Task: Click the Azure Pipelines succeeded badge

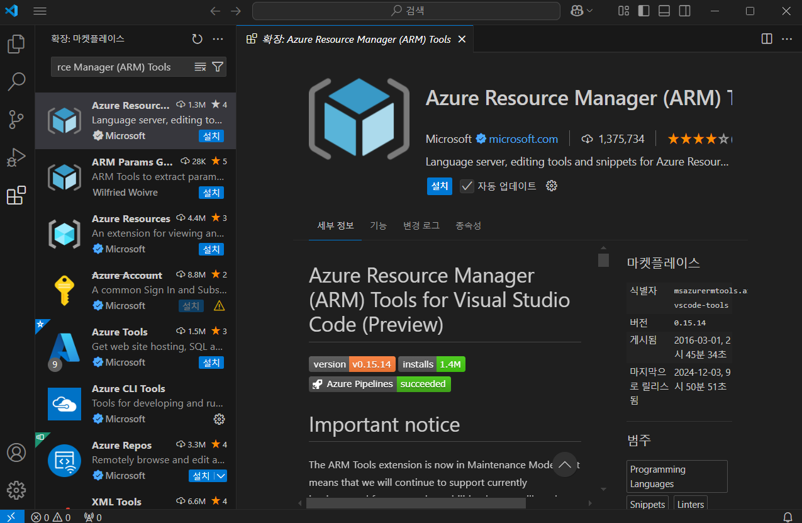Action: pyautogui.click(x=380, y=384)
